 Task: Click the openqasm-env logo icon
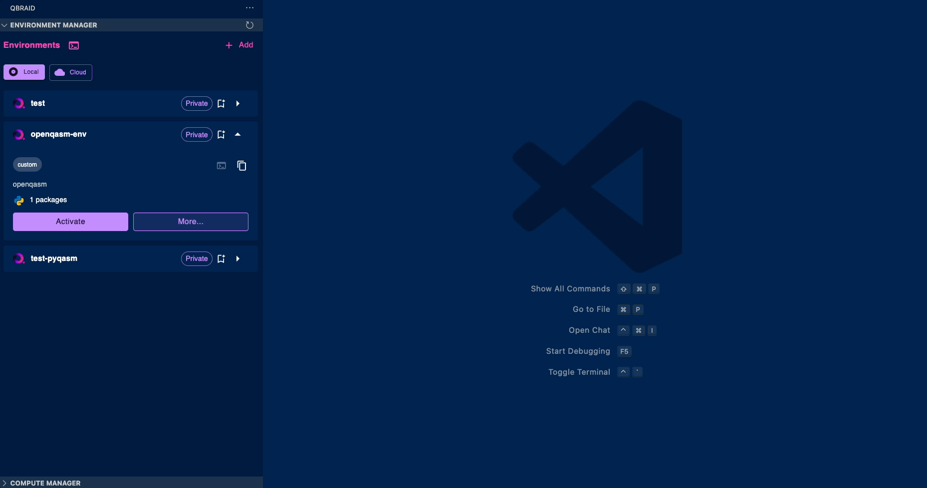tap(19, 135)
